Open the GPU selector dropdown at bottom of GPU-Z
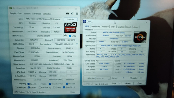This screenshot has width=174, height=98. tap(32, 92)
